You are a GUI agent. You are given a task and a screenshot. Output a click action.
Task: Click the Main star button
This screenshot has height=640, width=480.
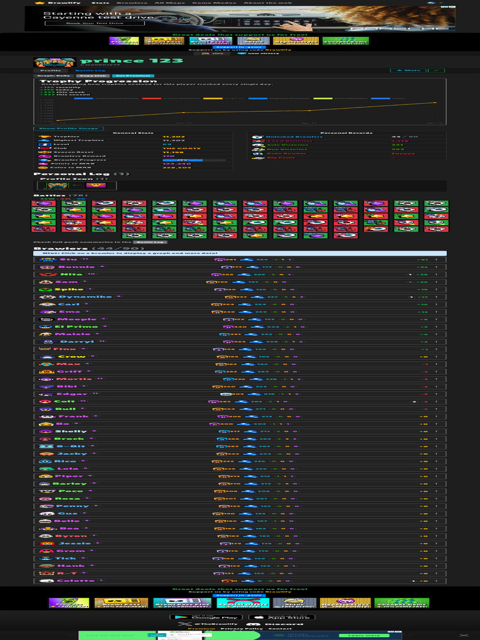click(409, 71)
